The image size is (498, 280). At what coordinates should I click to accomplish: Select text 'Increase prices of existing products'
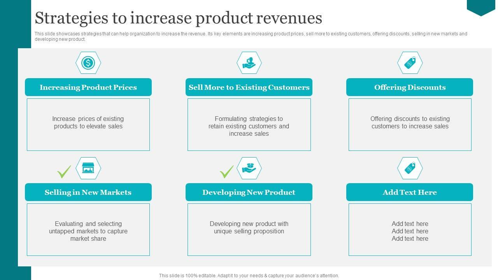click(88, 122)
